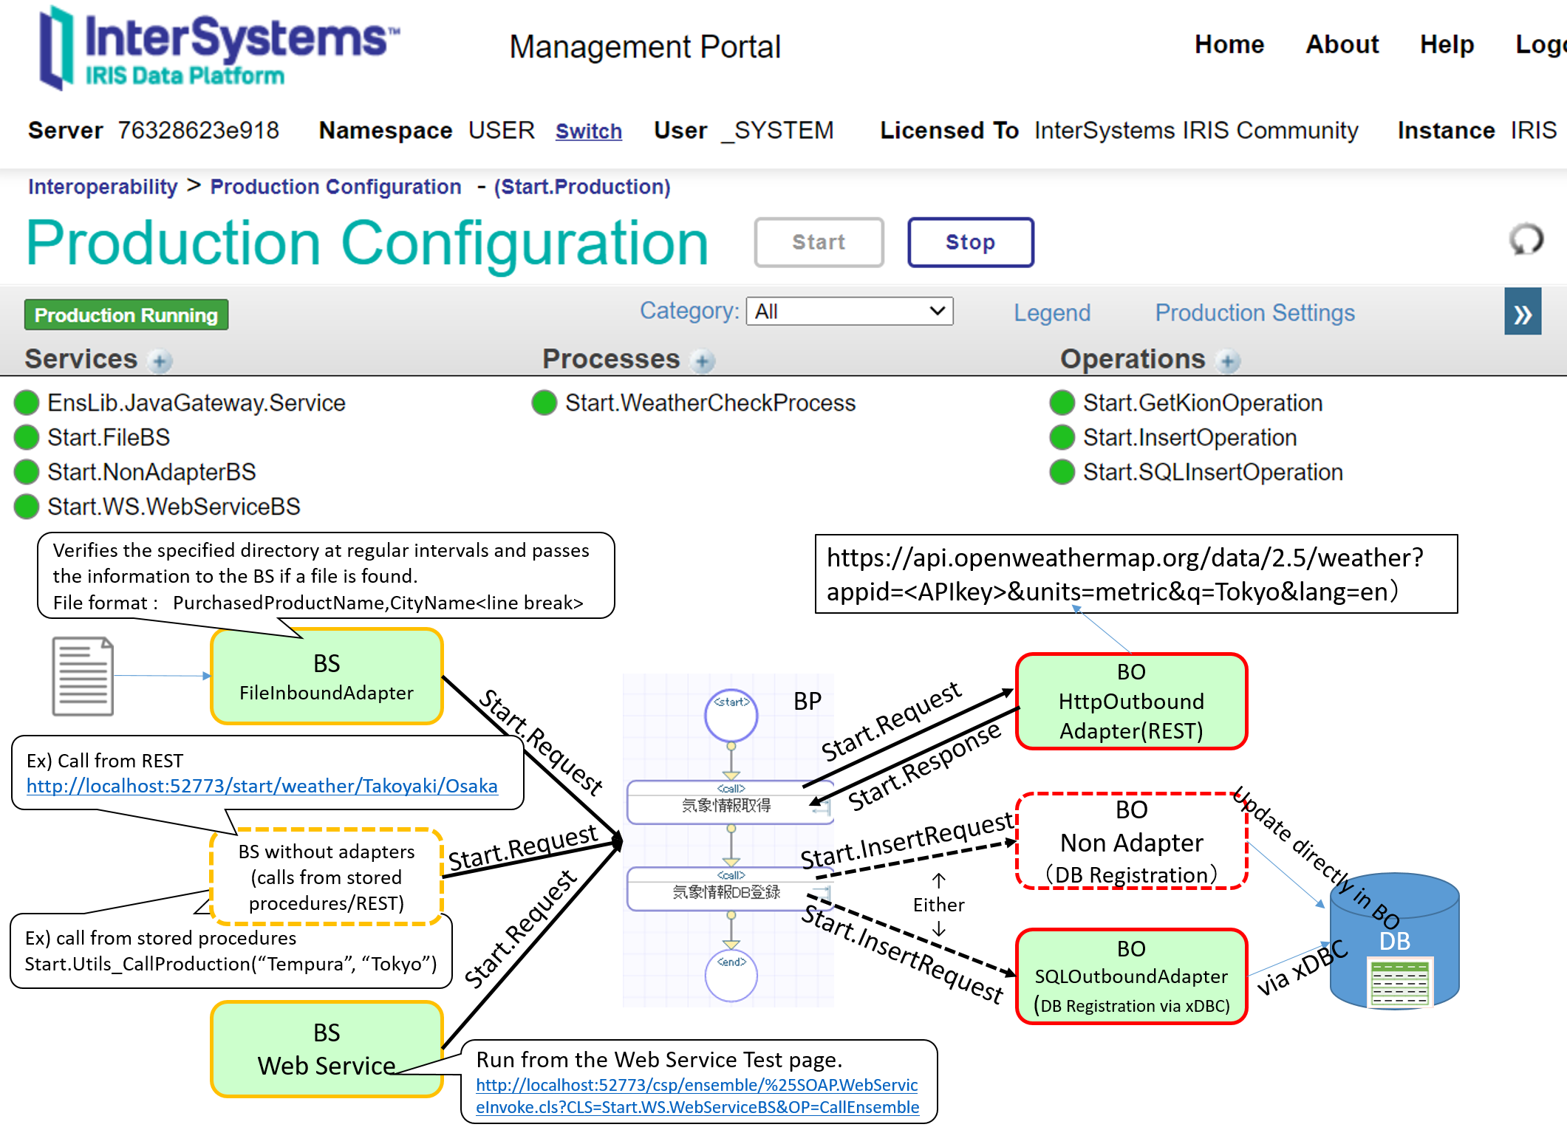Viewport: 1567px width, 1130px height.
Task: Add a new operation with the plus icon
Action: (1229, 361)
